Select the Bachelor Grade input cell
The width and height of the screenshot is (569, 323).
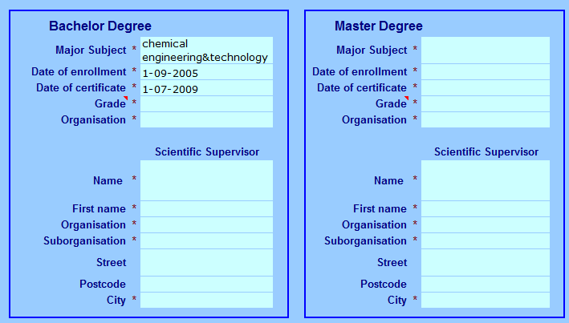(x=206, y=104)
